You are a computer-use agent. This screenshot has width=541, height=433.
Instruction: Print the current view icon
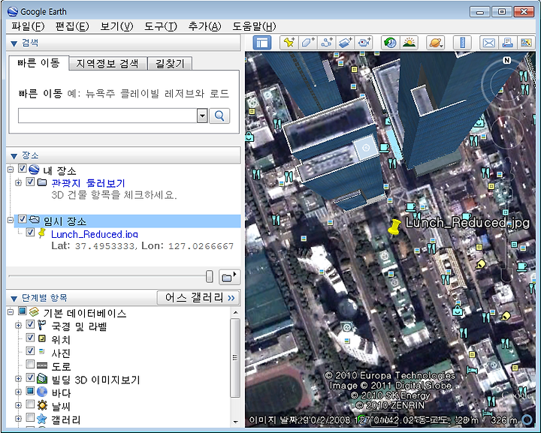(x=507, y=43)
